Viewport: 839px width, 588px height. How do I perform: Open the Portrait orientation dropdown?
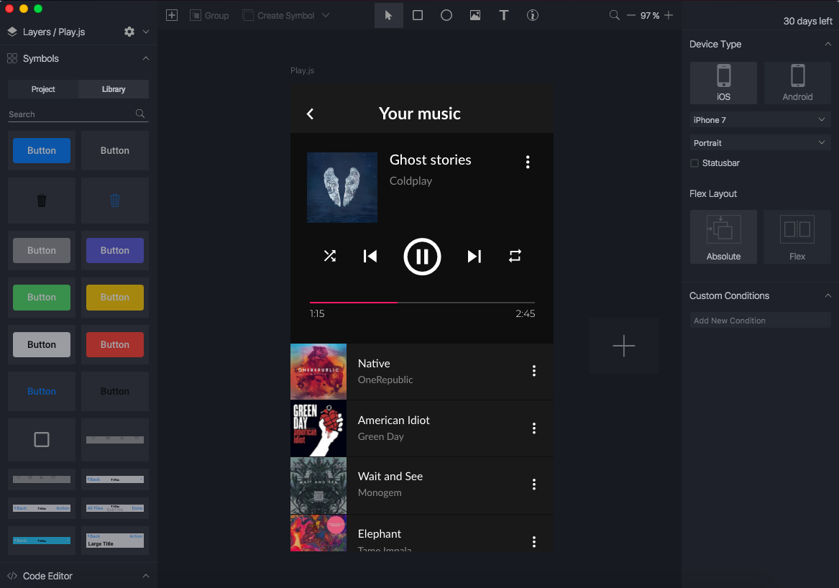pos(761,143)
